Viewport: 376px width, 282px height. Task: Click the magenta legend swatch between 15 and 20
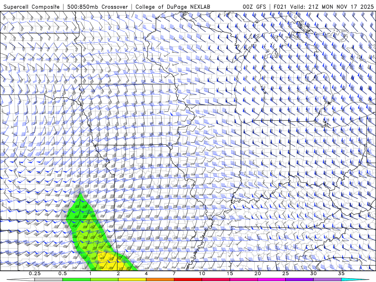point(243,280)
